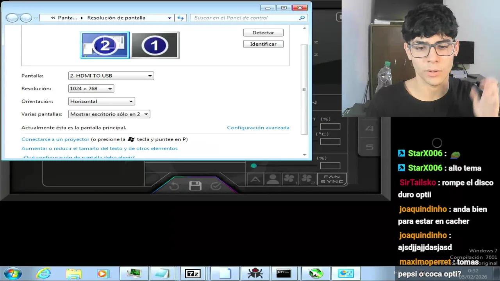Open the 'Varias pantallas' dropdown
This screenshot has height=281, width=500.
(109, 114)
